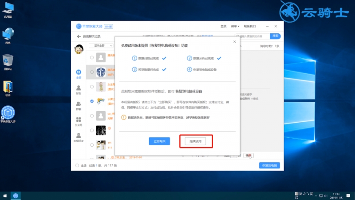The width and height of the screenshot is (355, 200).
Task: Click the network tray icon
Action: click(x=321, y=196)
